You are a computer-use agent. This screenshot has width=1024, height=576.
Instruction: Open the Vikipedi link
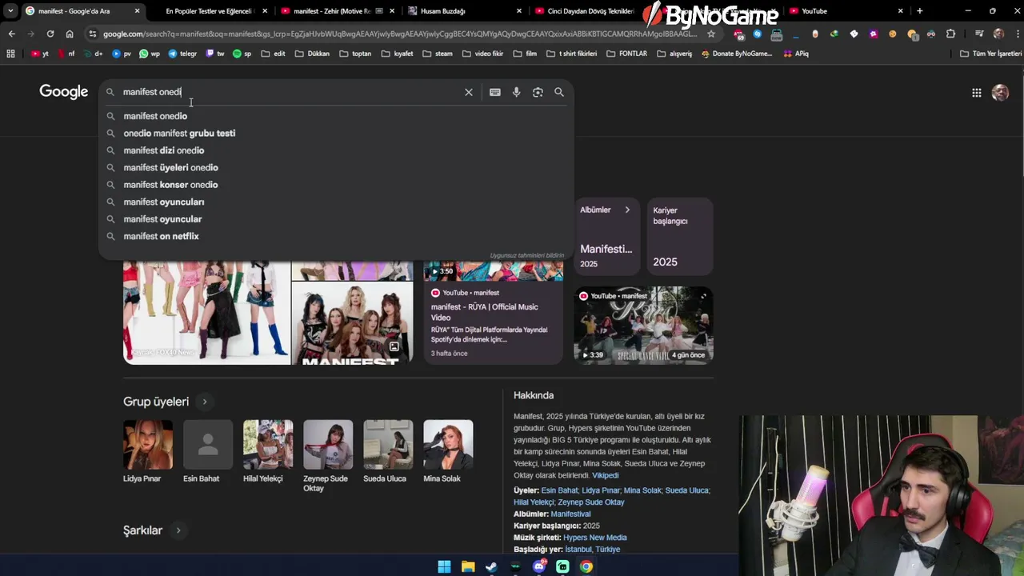click(606, 475)
